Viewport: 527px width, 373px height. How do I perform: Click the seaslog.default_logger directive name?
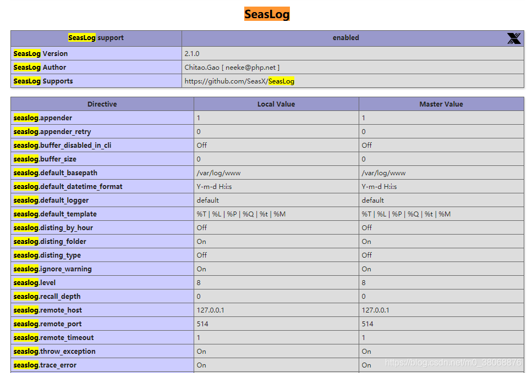pyautogui.click(x=51, y=201)
